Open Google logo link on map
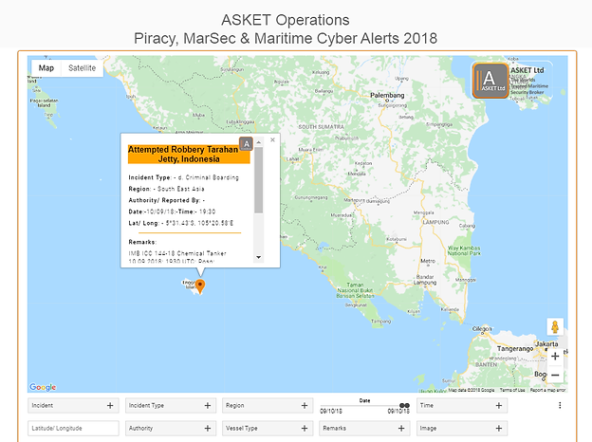 click(43, 387)
